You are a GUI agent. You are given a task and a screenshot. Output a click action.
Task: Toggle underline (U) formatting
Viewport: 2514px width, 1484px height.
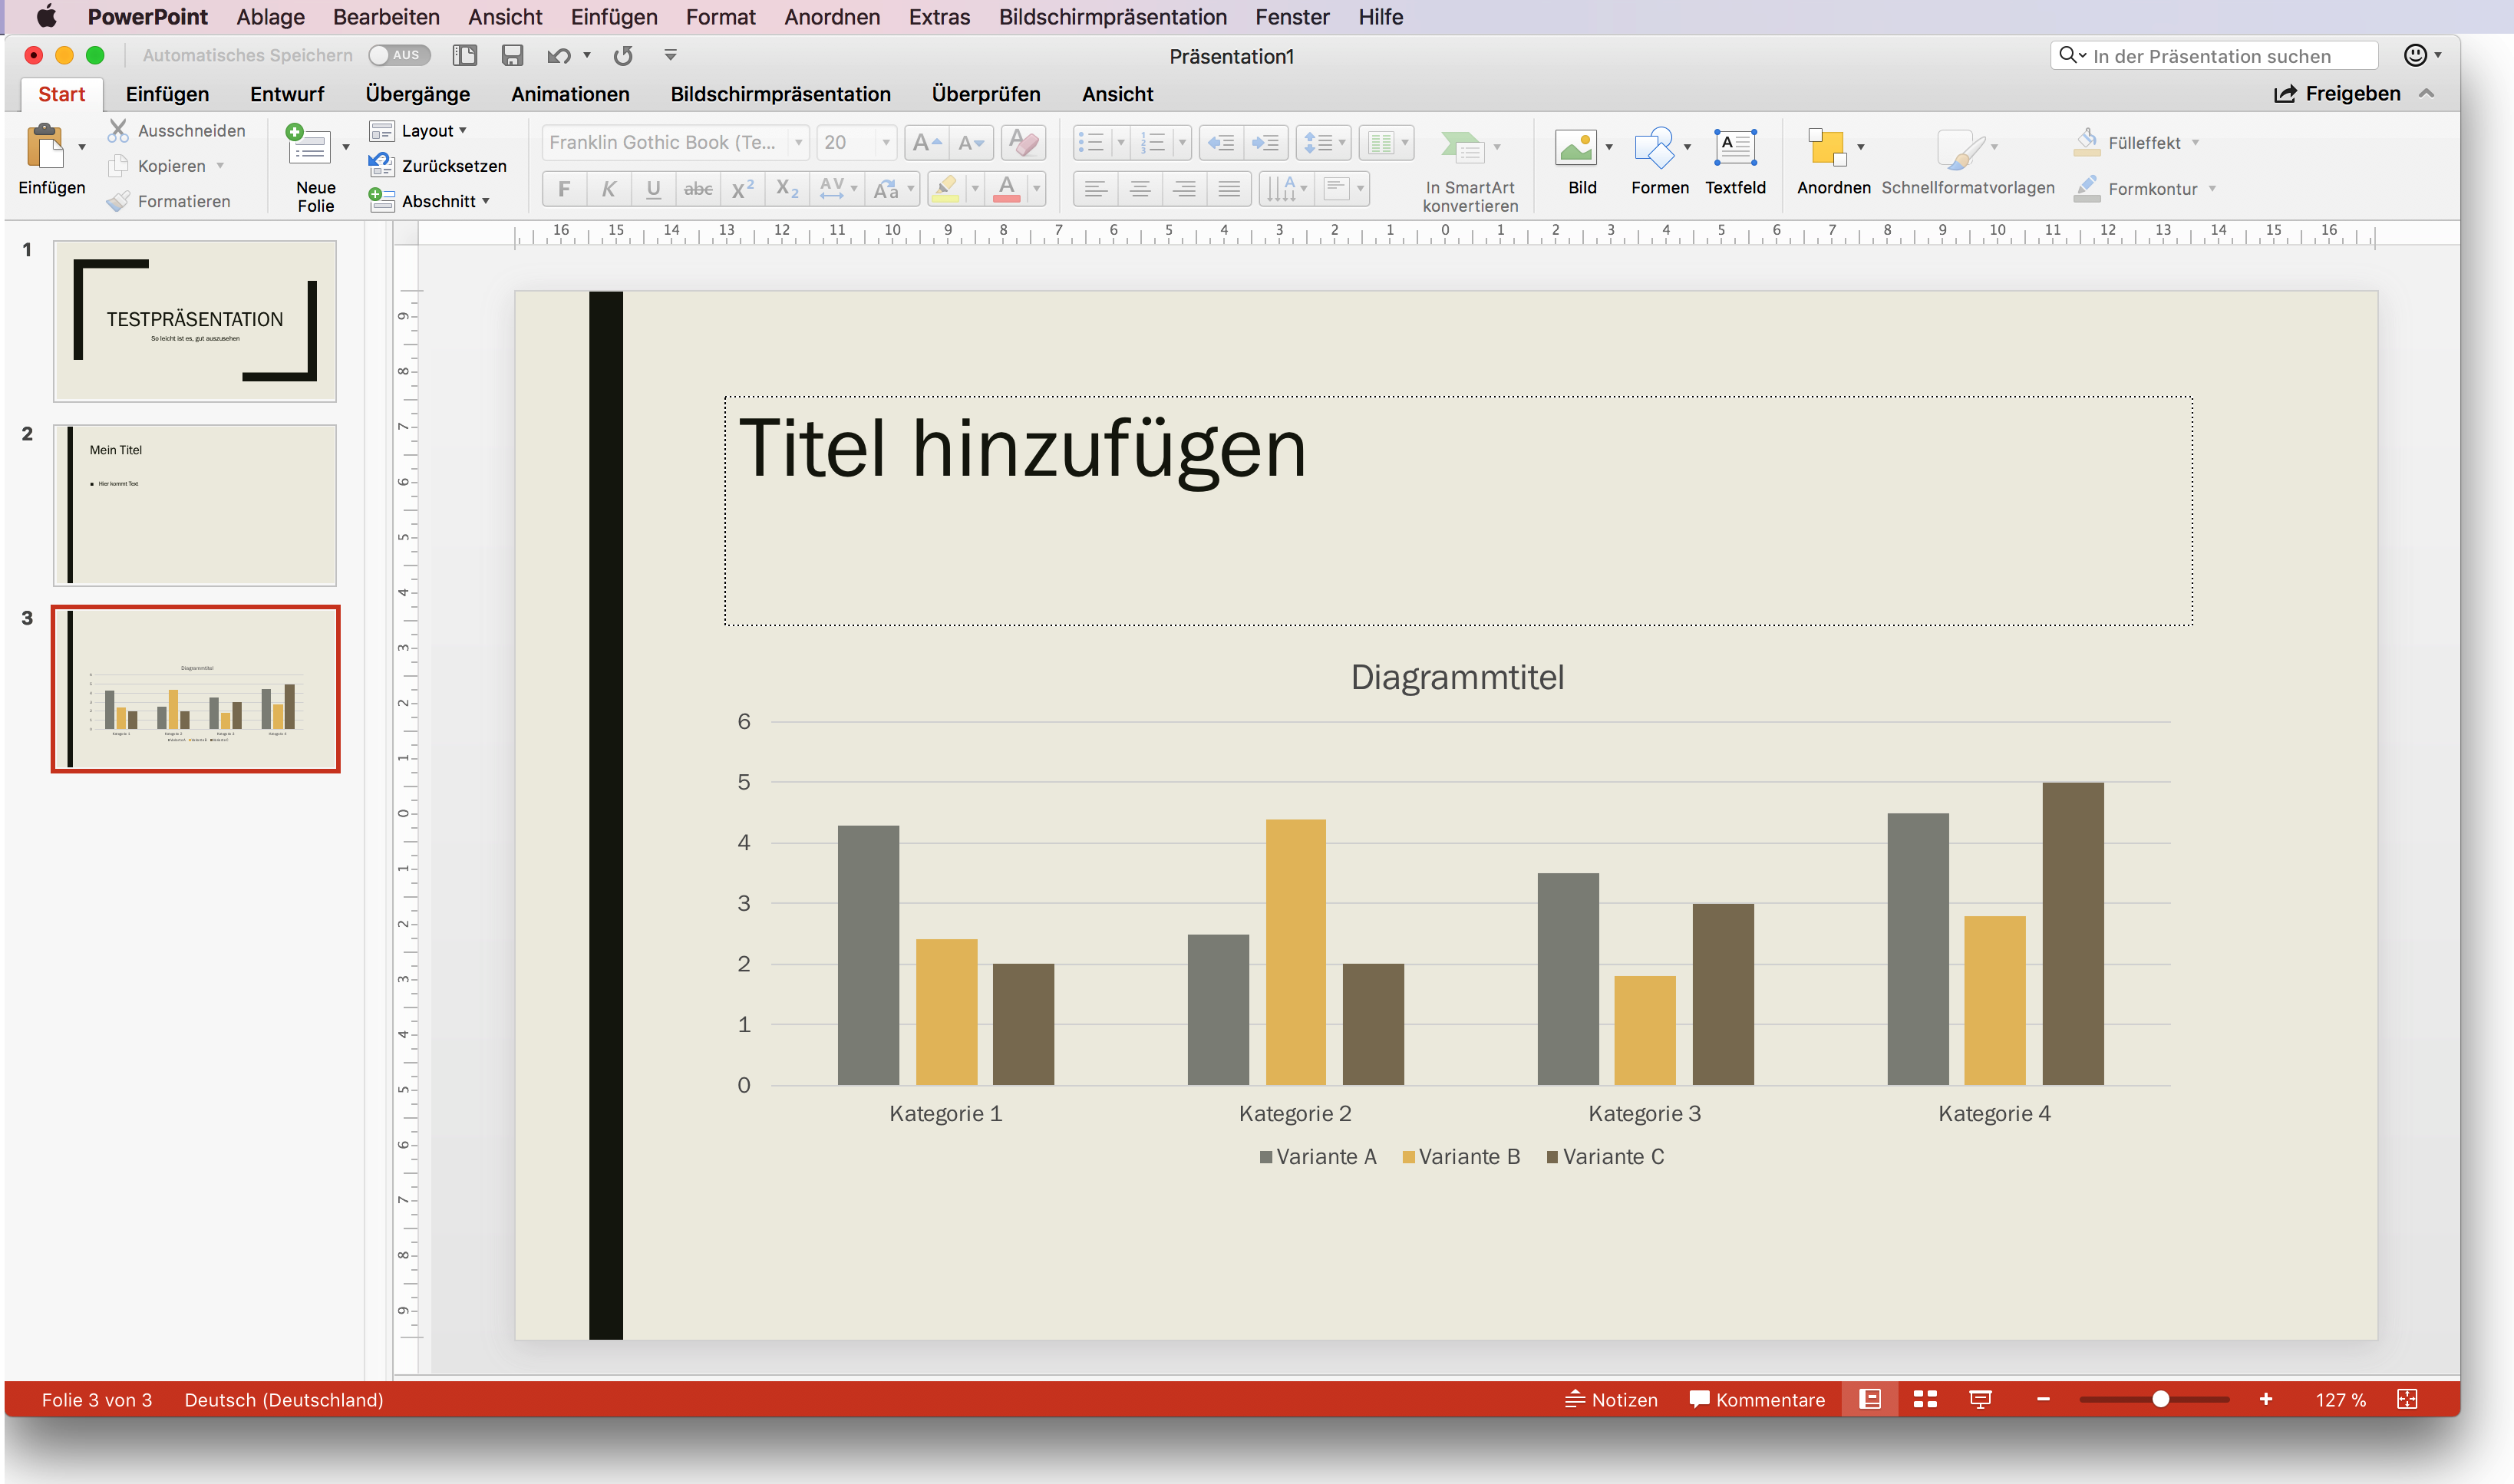click(653, 188)
